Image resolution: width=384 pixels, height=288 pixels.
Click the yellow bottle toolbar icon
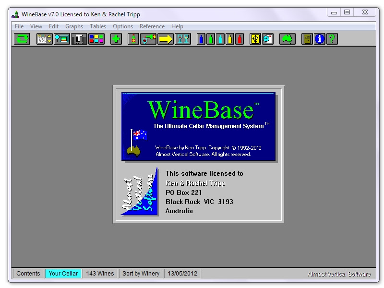tap(230, 39)
